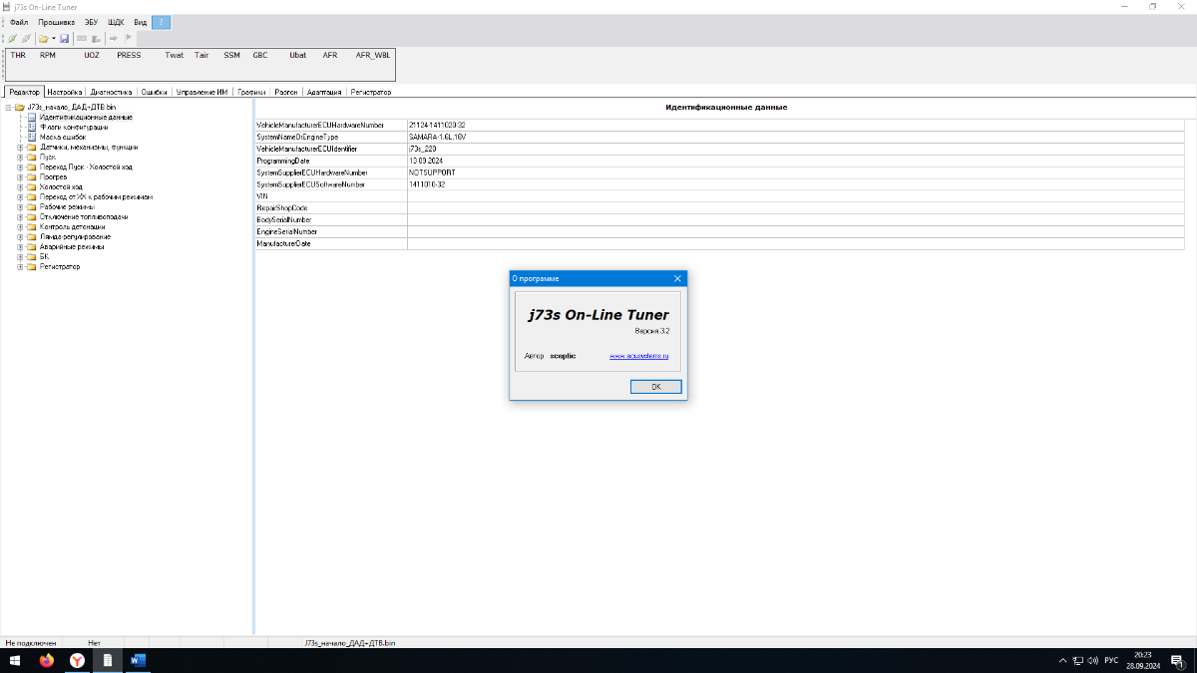Select the Редактор tab

click(x=24, y=92)
